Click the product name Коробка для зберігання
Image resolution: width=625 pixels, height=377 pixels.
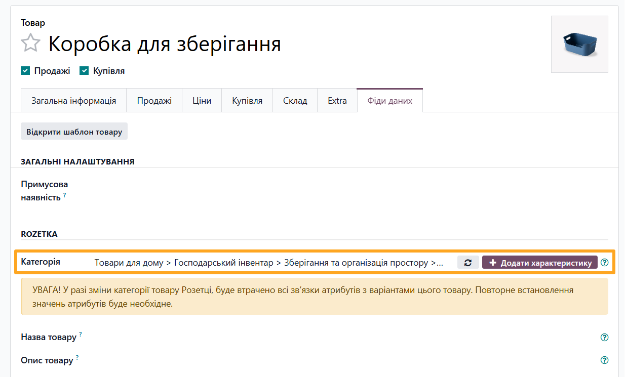tap(165, 44)
